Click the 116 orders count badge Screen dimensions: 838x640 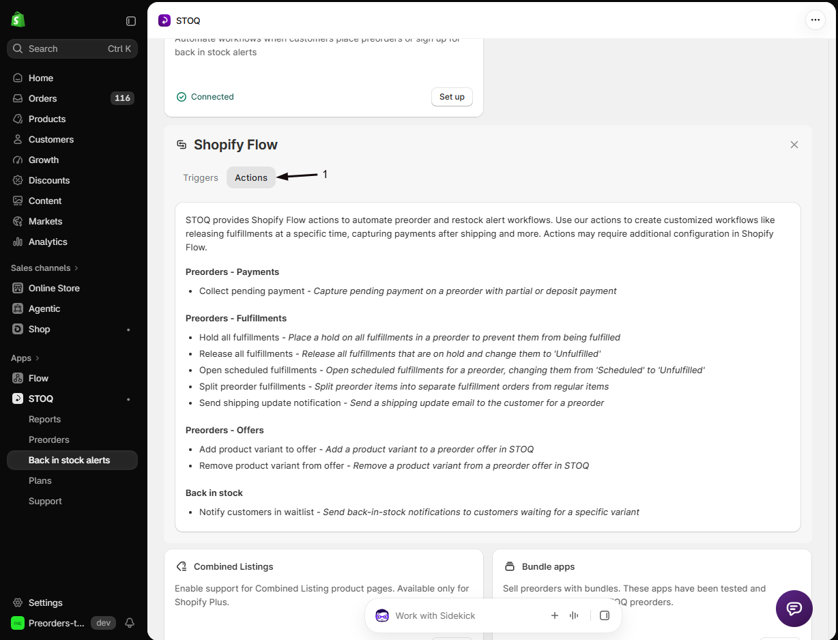pos(122,98)
